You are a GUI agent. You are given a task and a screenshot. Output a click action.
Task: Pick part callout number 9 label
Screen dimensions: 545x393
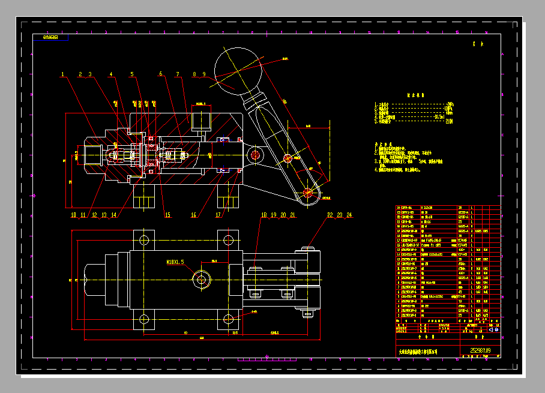pos(204,74)
